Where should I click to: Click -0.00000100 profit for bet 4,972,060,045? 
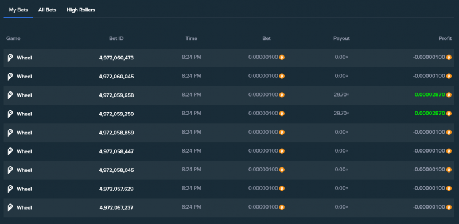point(429,76)
